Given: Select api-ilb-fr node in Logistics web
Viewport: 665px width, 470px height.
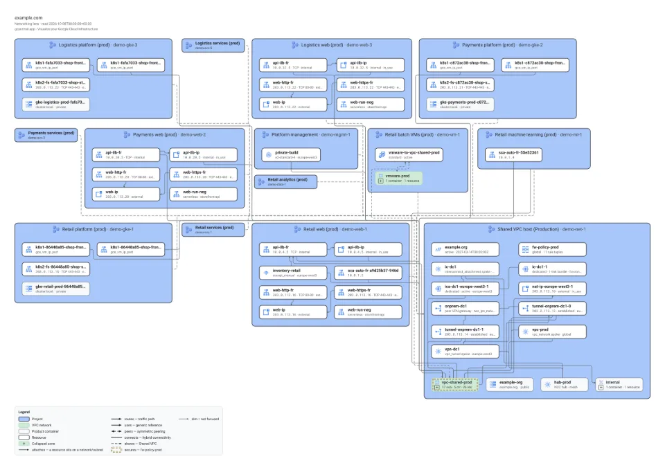Looking at the screenshot, I should pos(293,65).
